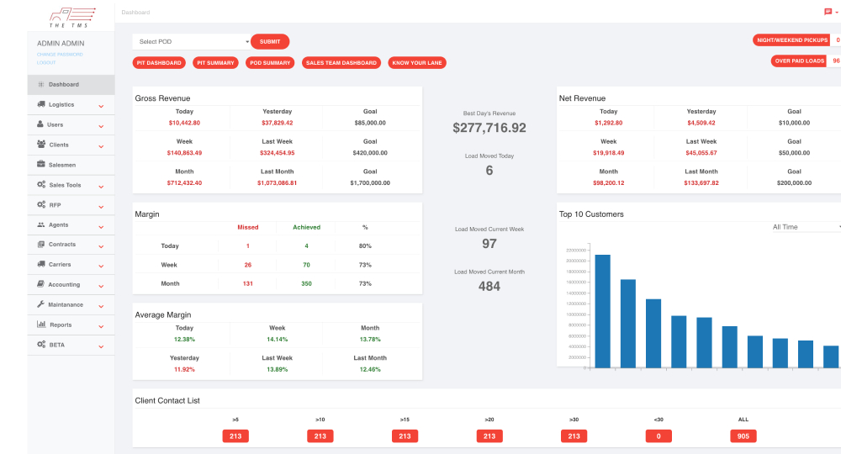Click the tallest blue bar in chart
841x454 pixels.
602,310
